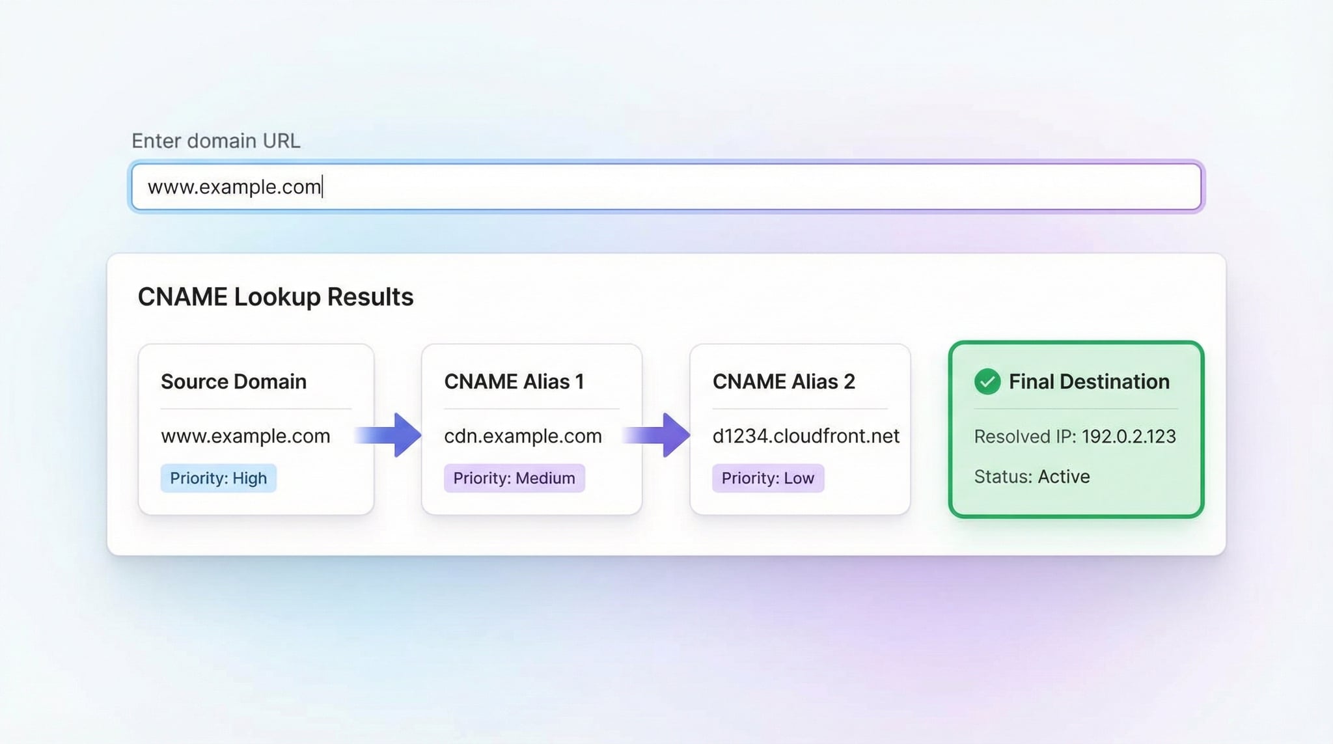This screenshot has width=1333, height=744.
Task: Click the green checkmark icon on Final Destination
Action: 987,381
